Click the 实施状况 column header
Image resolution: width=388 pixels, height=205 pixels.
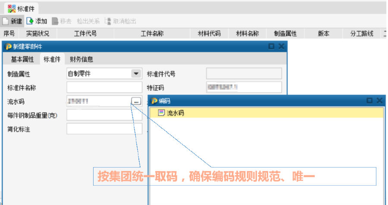click(x=38, y=34)
